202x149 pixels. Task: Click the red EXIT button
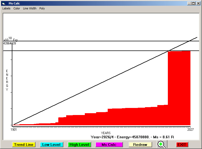click(x=182, y=145)
